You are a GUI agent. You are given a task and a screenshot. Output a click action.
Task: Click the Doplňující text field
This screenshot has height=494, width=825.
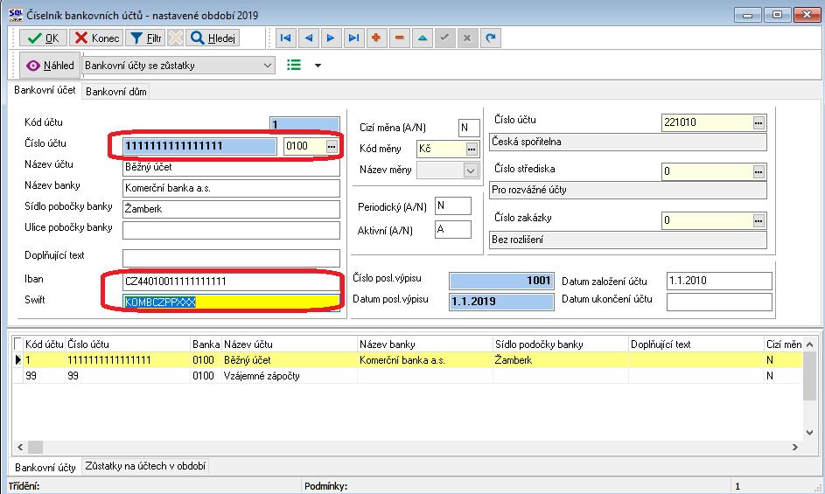click(x=231, y=258)
